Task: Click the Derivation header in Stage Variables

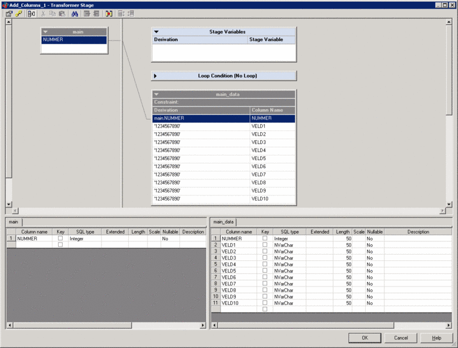Action: pos(200,39)
